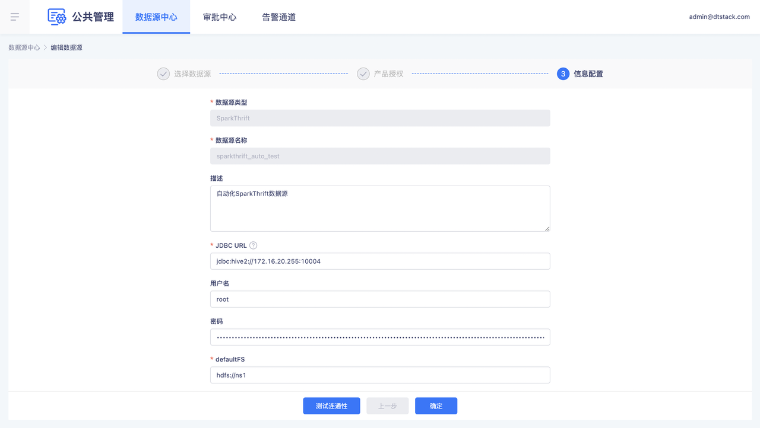Open admin@dtstack.com account menu

click(719, 17)
